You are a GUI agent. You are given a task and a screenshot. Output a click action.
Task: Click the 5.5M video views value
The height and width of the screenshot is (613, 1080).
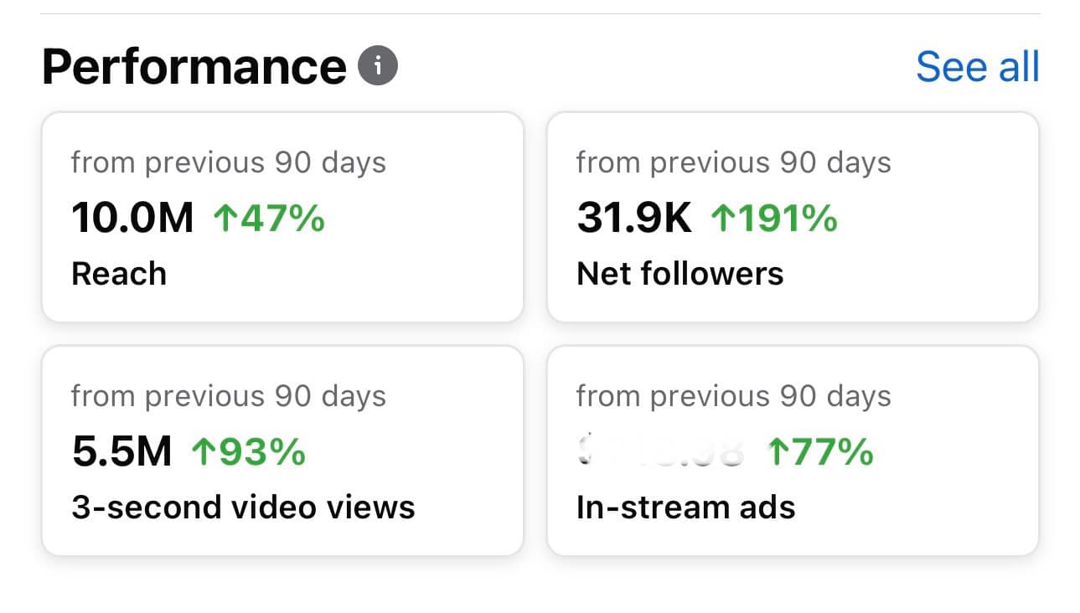point(121,453)
